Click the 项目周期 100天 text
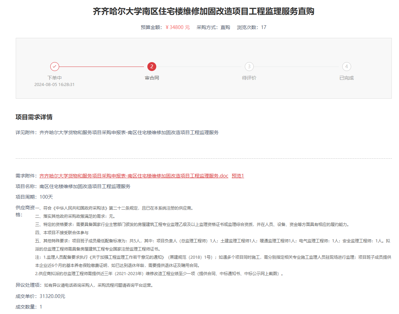This screenshot has width=399, height=314. coord(34,197)
